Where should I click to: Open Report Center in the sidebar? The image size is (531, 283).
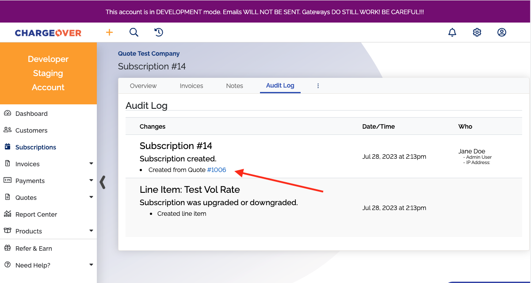36,214
